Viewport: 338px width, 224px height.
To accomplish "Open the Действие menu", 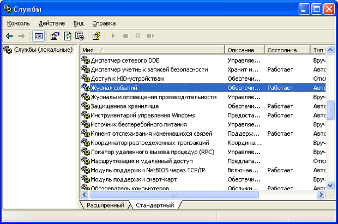I will click(51, 23).
